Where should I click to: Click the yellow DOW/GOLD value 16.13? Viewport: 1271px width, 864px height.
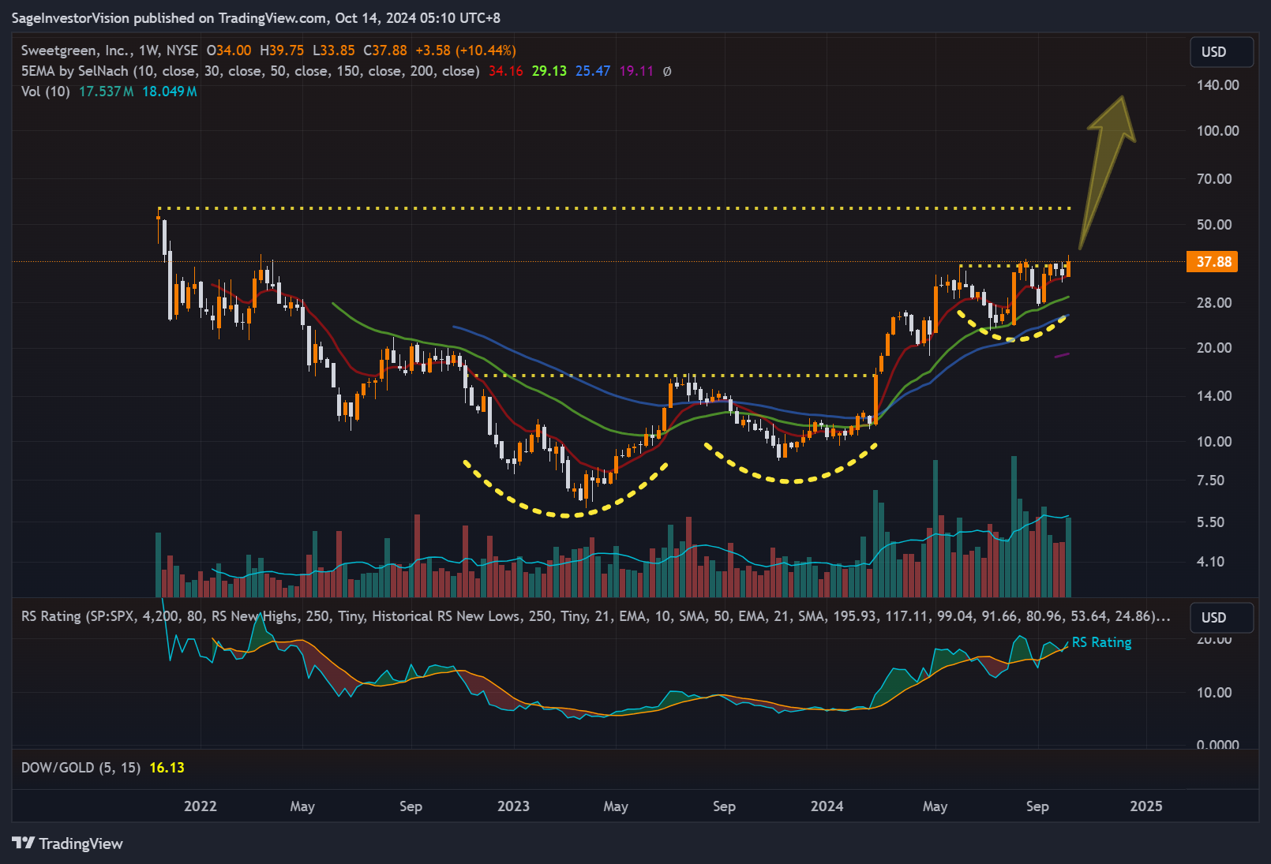167,768
